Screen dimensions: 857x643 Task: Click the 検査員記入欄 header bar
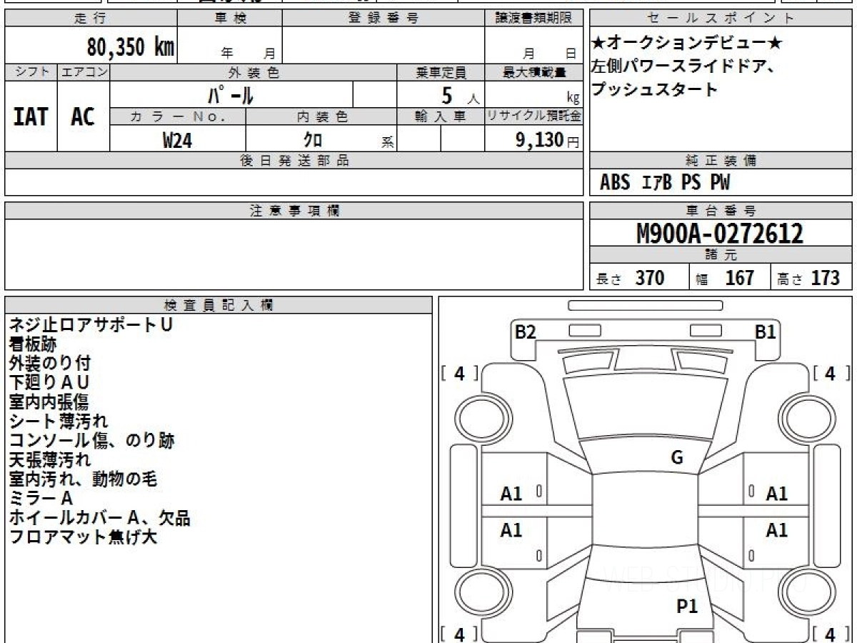pyautogui.click(x=219, y=305)
